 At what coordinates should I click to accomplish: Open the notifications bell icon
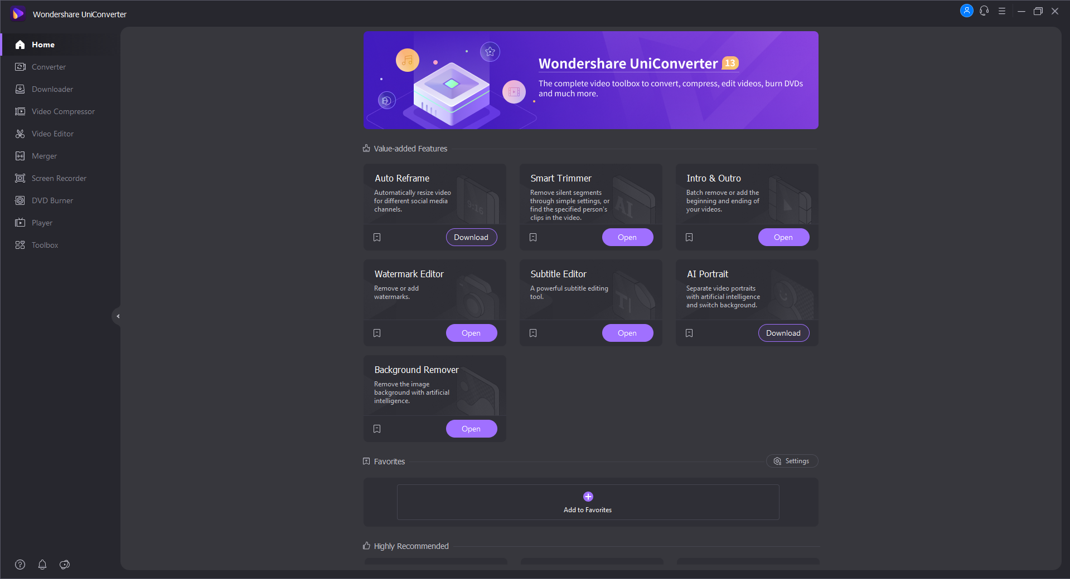[x=42, y=565]
